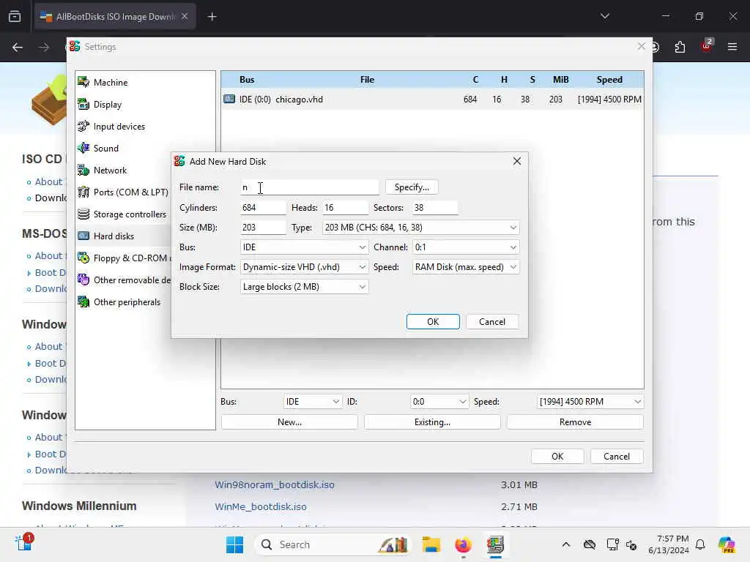This screenshot has height=562, width=750.
Task: Click the Sectors input field
Action: pyautogui.click(x=435, y=208)
